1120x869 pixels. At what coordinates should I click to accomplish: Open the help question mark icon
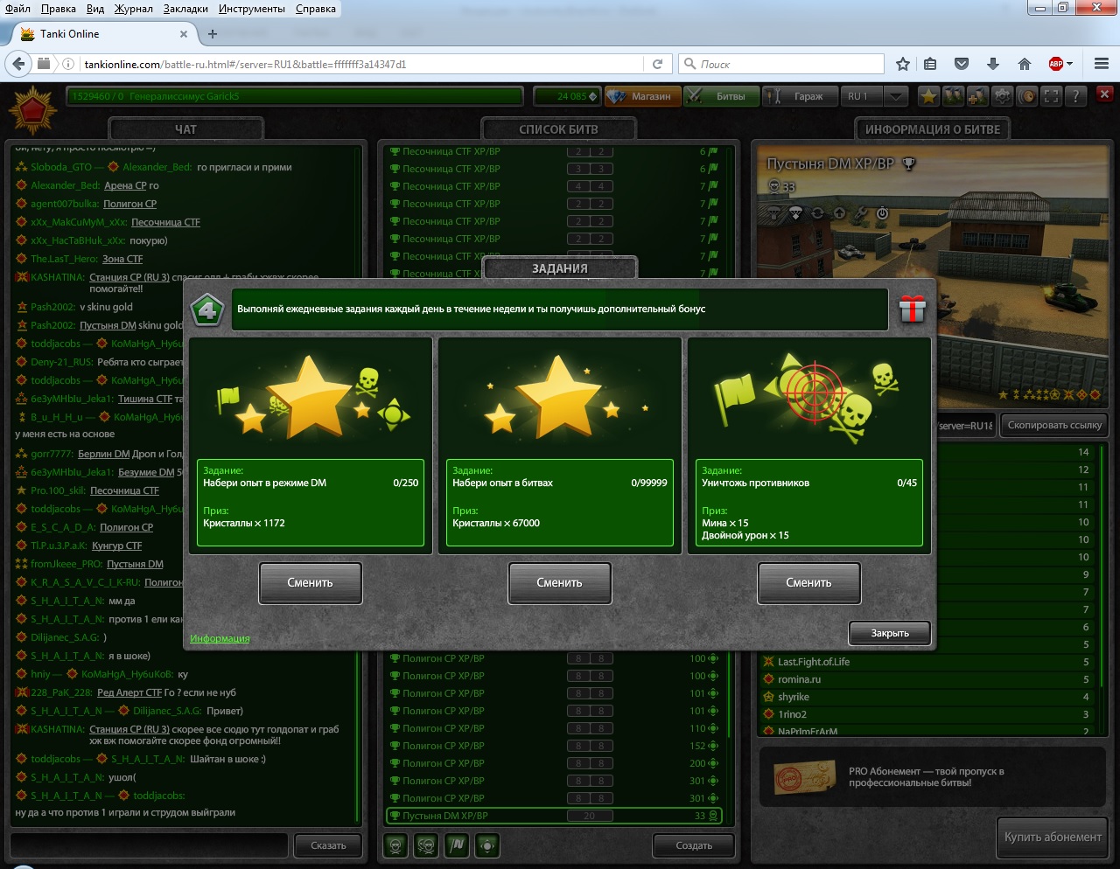tap(1076, 96)
